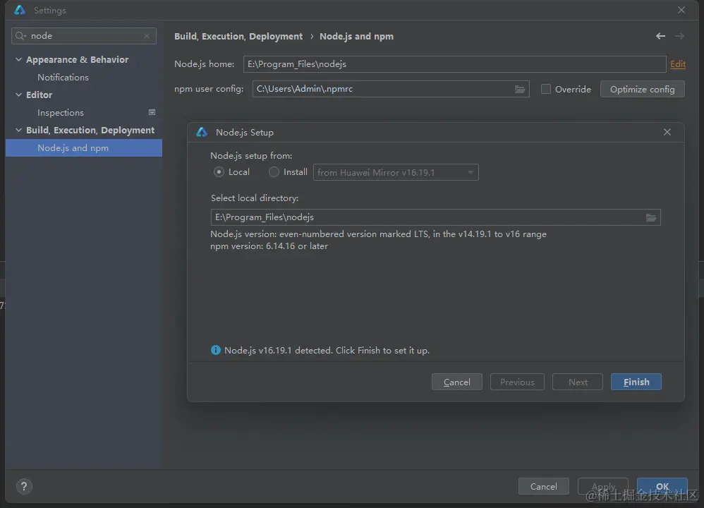Click the DevEco logo in Settings title bar

[20, 10]
